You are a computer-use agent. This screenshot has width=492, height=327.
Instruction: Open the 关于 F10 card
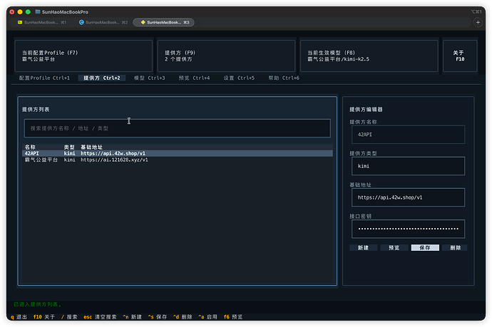[460, 56]
